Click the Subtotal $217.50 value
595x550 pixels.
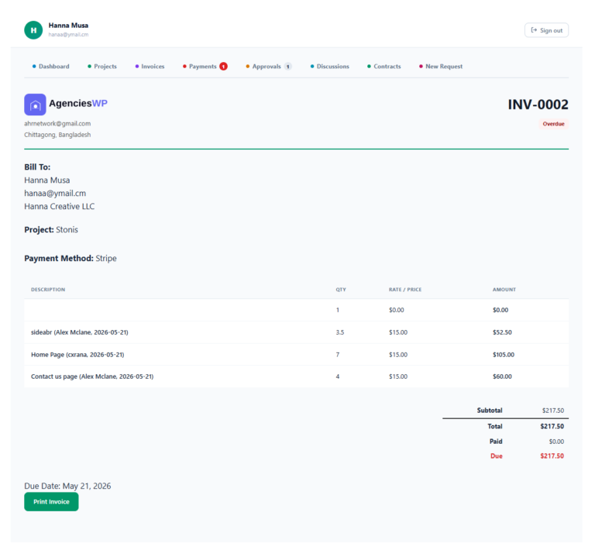pyautogui.click(x=553, y=411)
